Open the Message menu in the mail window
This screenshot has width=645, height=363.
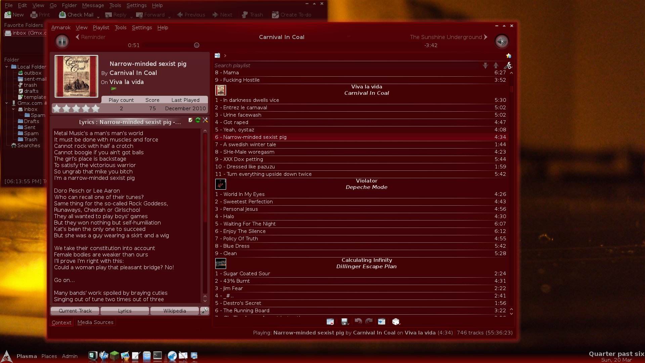coord(93,5)
